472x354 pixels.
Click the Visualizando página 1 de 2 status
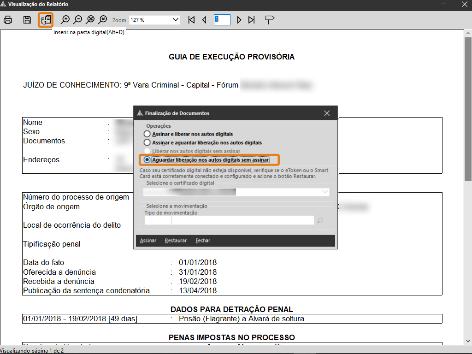[x=32, y=351]
